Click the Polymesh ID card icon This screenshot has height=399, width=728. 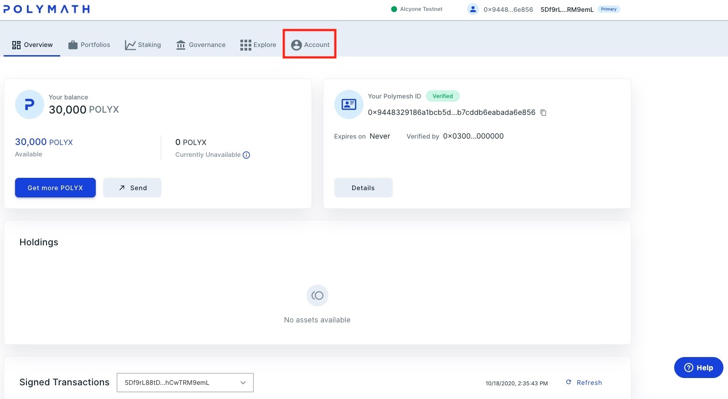coord(349,104)
